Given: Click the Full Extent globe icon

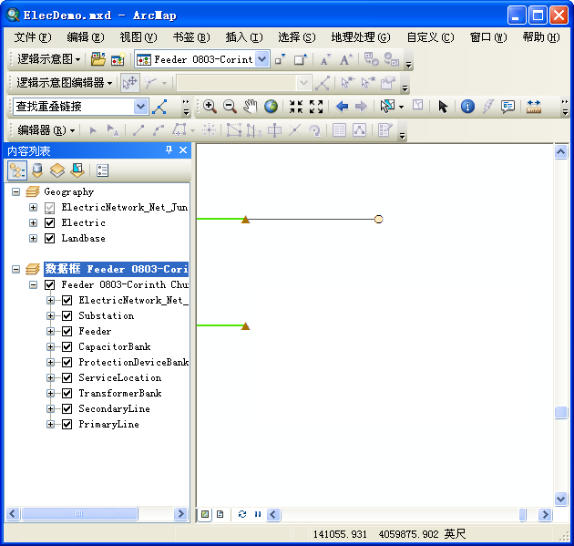Looking at the screenshot, I should [272, 107].
